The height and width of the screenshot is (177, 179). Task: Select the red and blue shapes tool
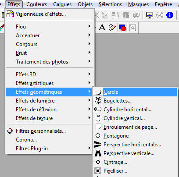click(x=123, y=28)
